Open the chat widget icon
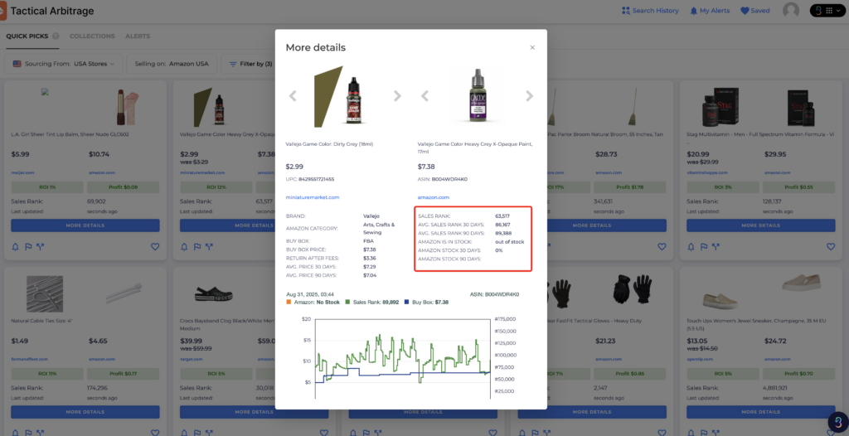This screenshot has height=436, width=849. (837, 423)
